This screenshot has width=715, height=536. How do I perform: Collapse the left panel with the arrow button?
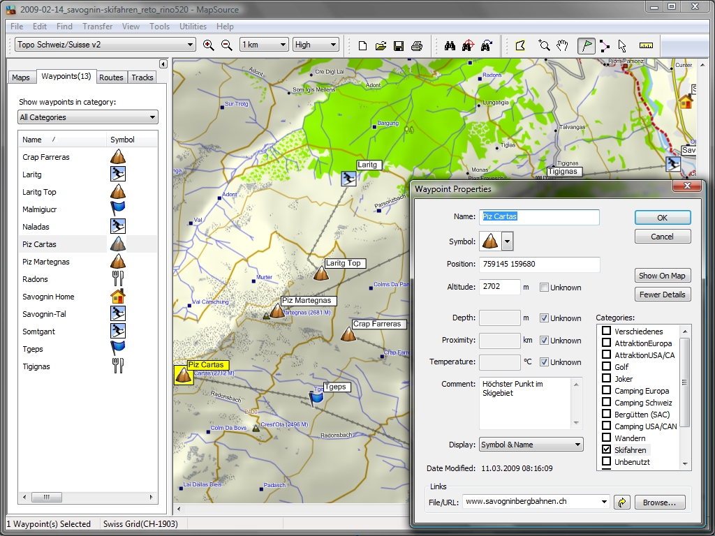[163, 64]
